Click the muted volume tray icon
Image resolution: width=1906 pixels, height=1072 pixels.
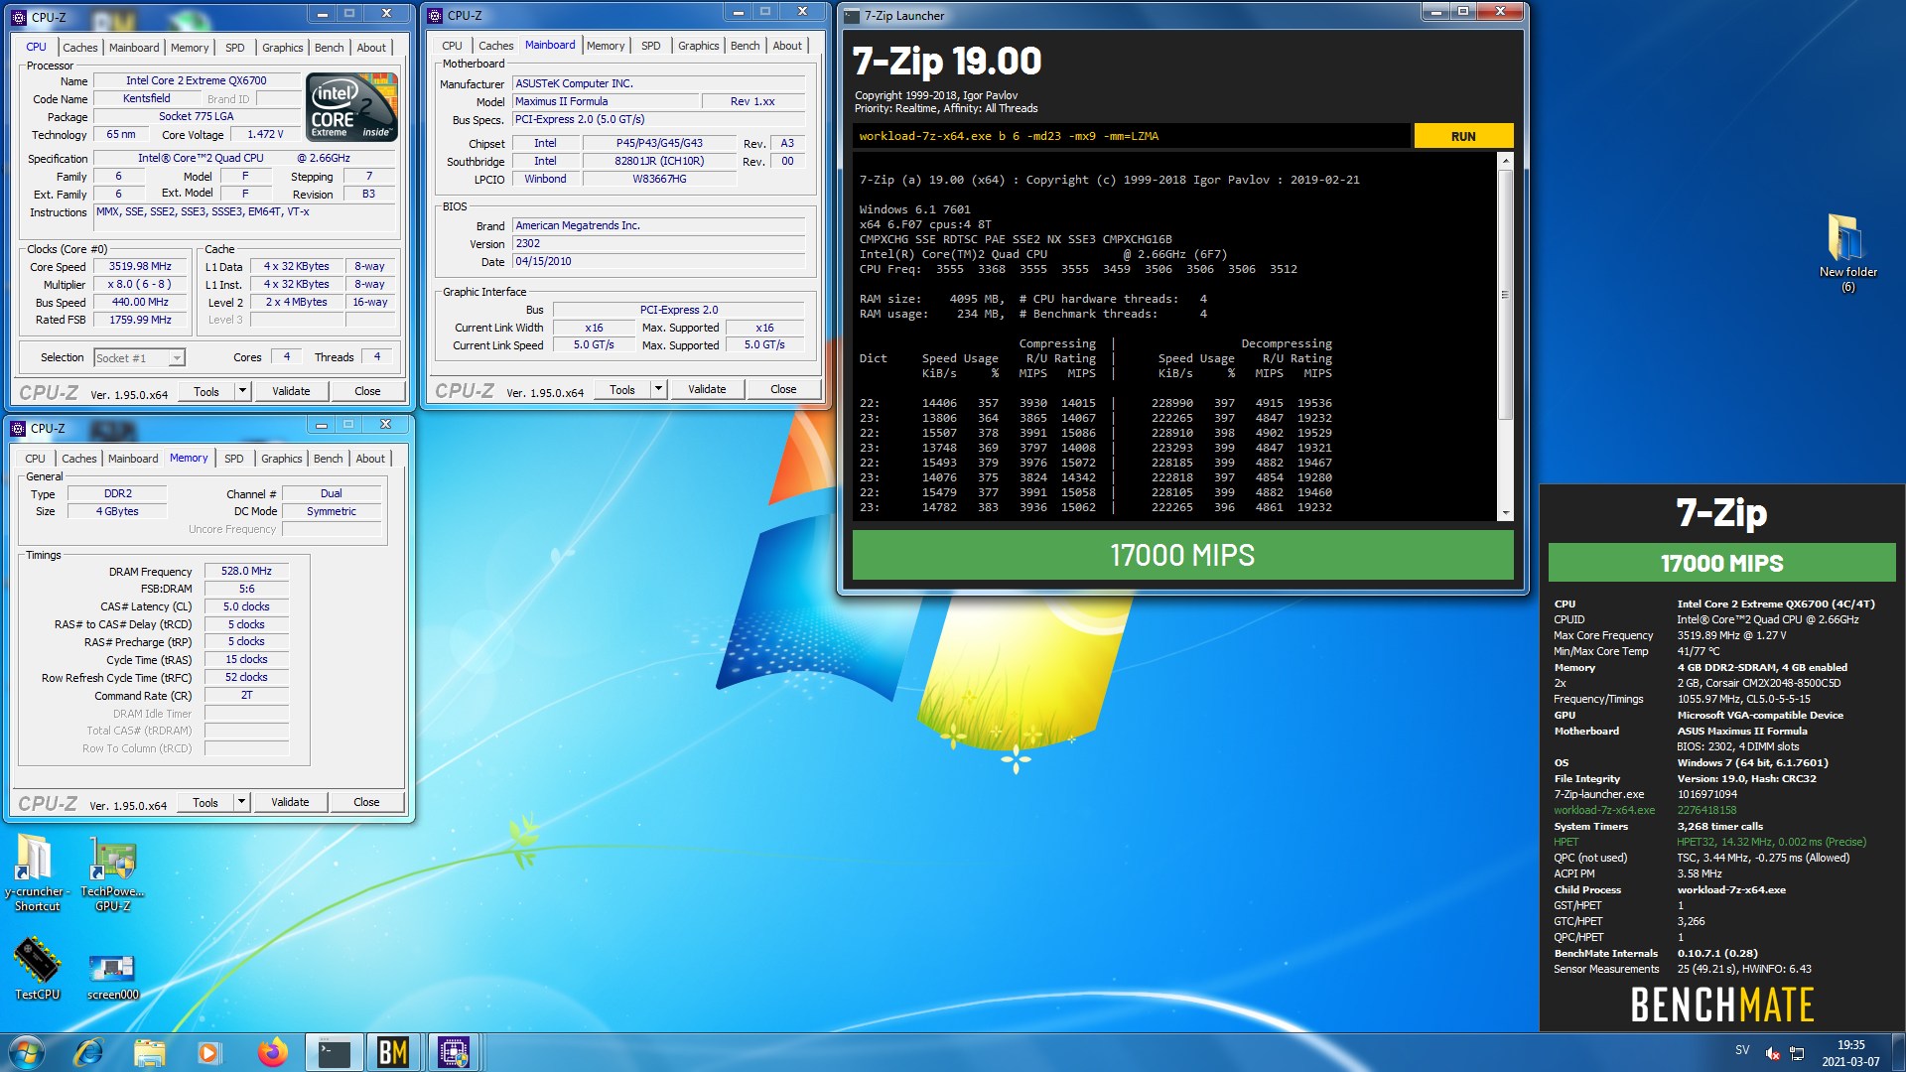click(x=1773, y=1053)
